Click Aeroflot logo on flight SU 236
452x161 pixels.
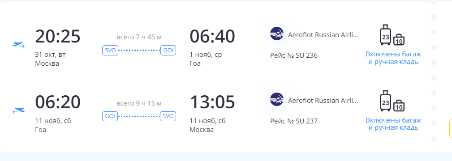[277, 34]
